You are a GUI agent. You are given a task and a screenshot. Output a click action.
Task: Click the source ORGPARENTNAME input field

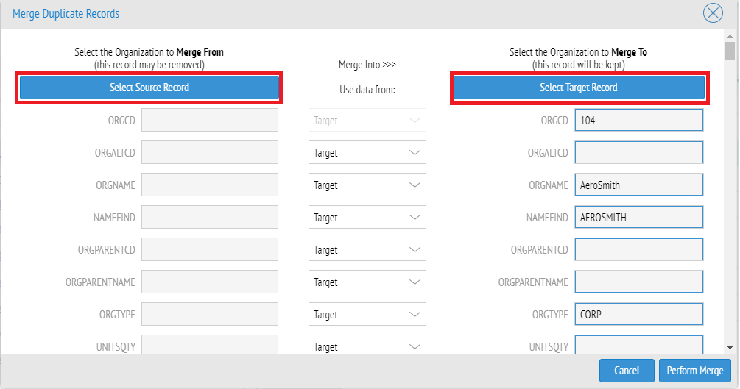click(x=210, y=282)
